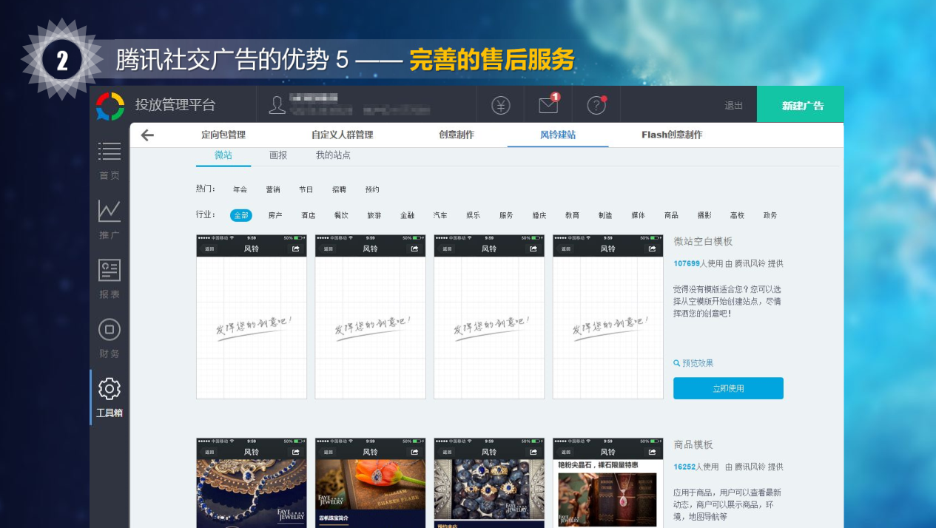
Task: Select the 汽车 industry filter
Action: tap(440, 215)
